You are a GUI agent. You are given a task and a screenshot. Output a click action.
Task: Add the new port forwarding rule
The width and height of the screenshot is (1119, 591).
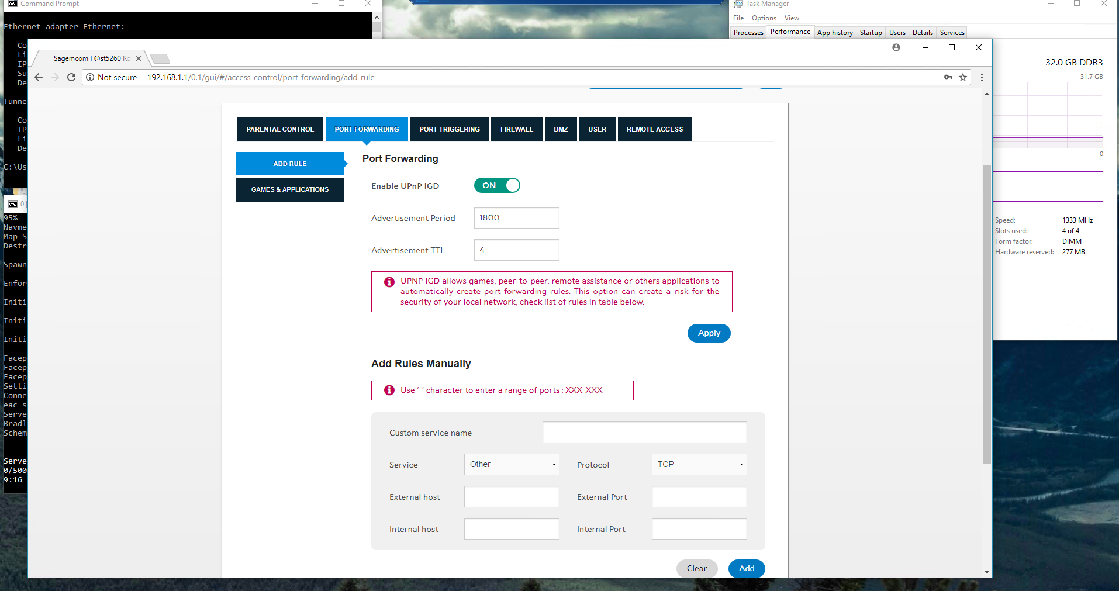pyautogui.click(x=747, y=568)
